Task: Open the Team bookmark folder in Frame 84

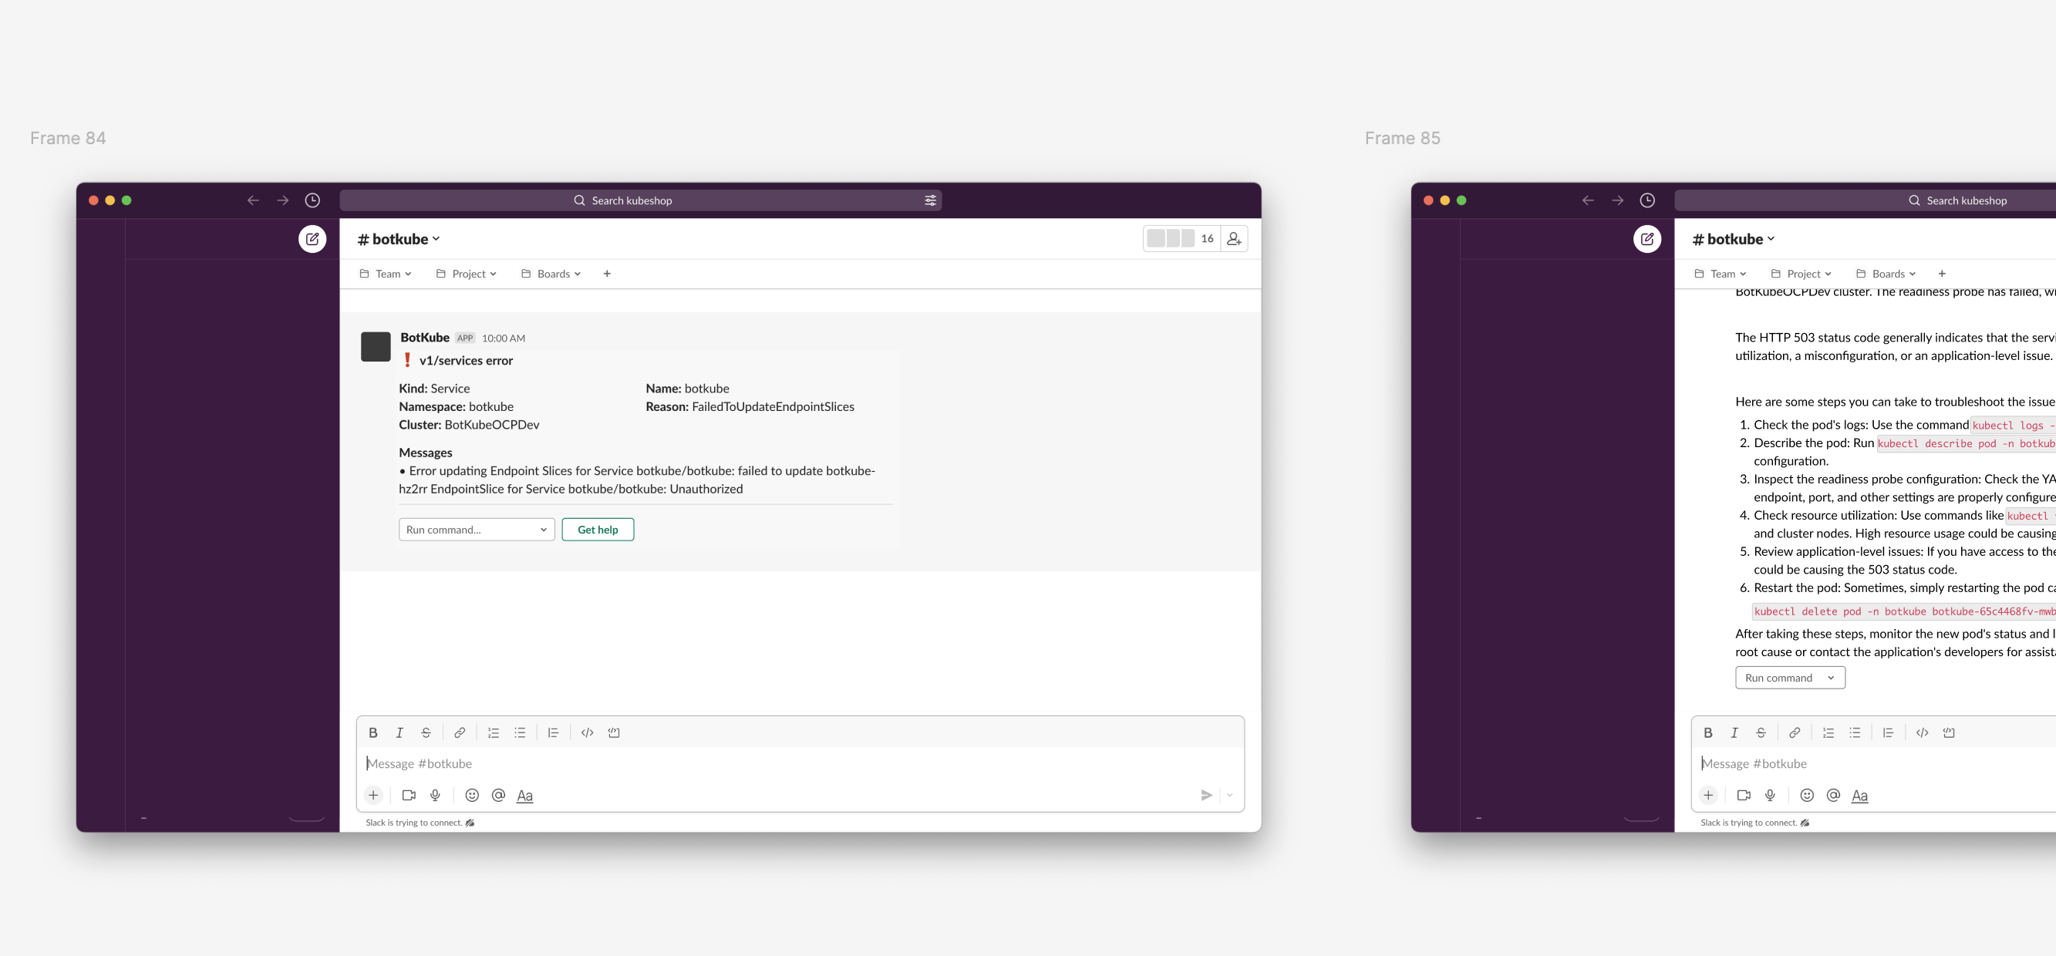Action: tap(386, 274)
